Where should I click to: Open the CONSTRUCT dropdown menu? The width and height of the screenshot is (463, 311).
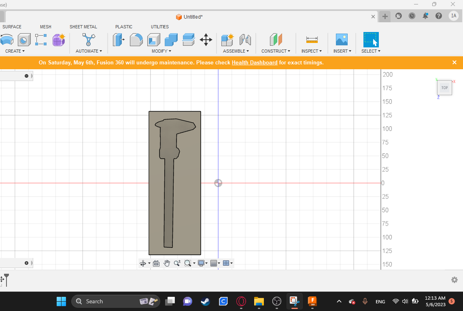276,51
